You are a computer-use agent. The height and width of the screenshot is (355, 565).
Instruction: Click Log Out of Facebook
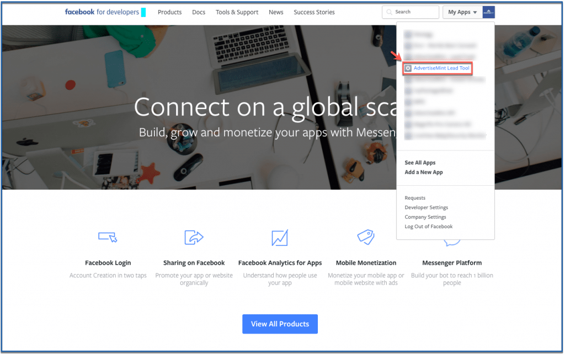tap(429, 227)
